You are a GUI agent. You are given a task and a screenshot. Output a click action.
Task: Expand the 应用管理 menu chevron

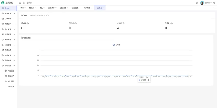[x=14, y=34]
